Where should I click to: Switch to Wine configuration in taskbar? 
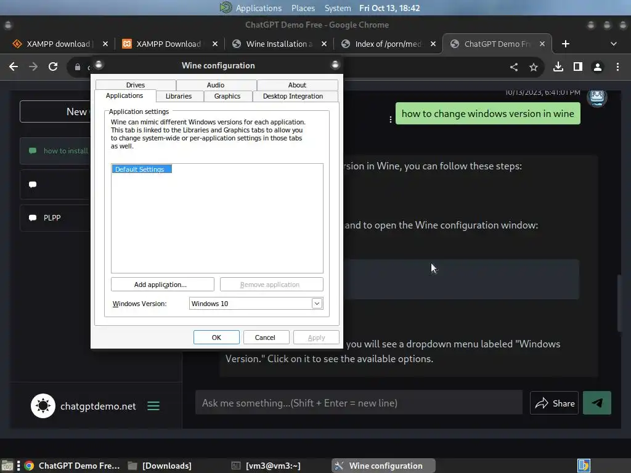(383, 466)
